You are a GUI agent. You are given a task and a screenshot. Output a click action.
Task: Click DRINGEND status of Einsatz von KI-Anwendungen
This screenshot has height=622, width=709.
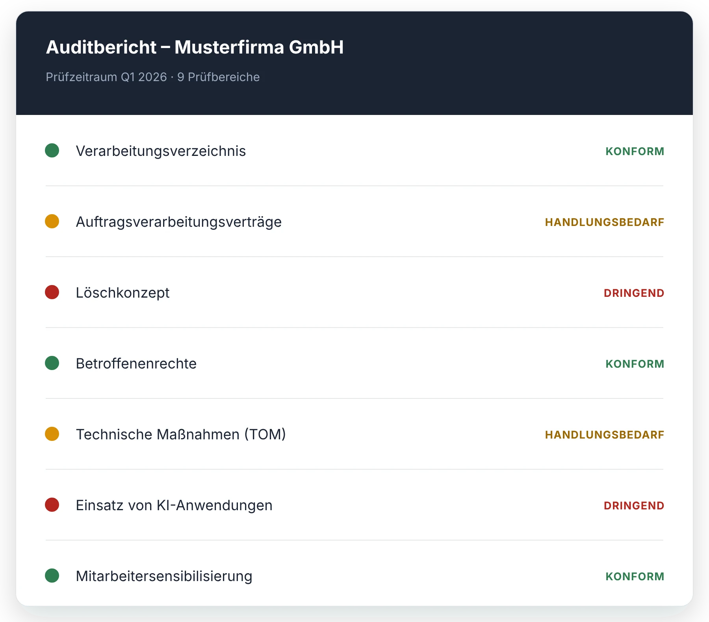pyautogui.click(x=634, y=505)
